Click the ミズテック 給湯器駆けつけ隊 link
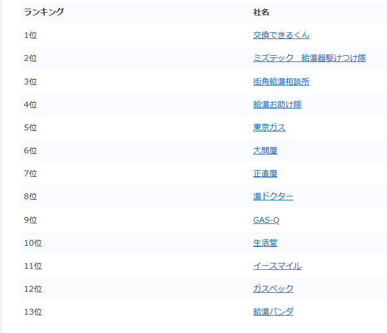387x333 pixels. (x=309, y=58)
